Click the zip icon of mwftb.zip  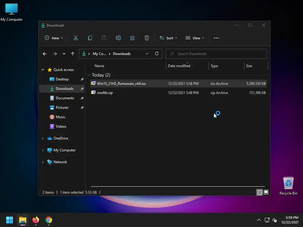tap(93, 93)
